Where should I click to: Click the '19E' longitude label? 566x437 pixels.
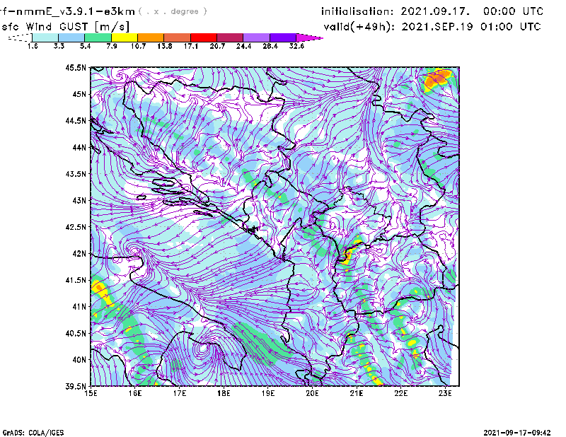point(268,393)
